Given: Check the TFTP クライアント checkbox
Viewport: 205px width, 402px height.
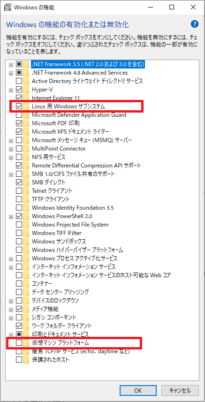Looking at the screenshot, I should pos(19,199).
